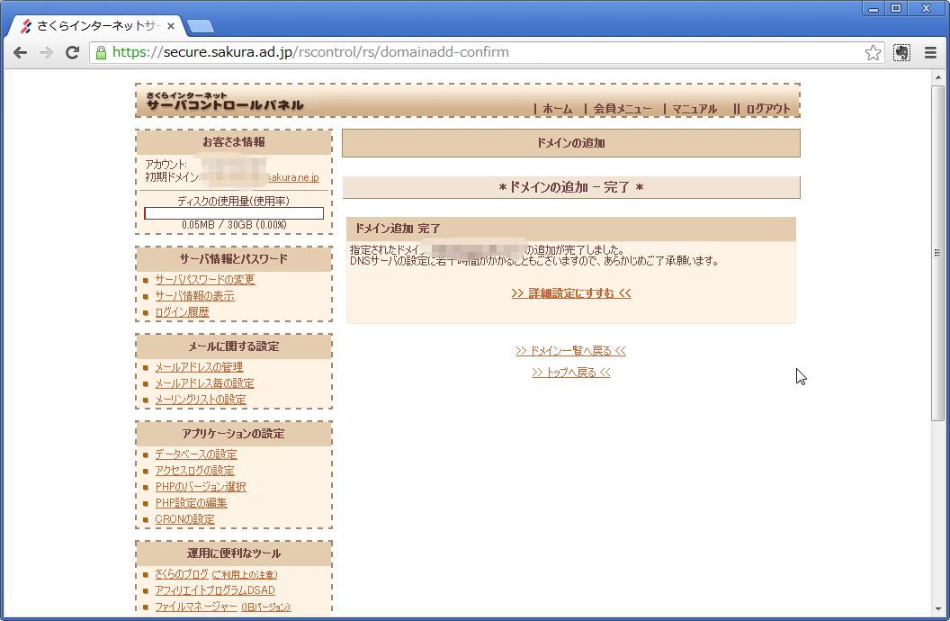Open サーバパスワードの変更 link

(205, 279)
